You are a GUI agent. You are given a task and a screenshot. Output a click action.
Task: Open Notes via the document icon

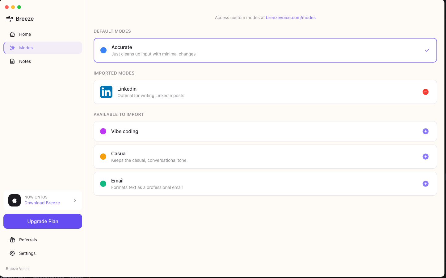[12, 61]
